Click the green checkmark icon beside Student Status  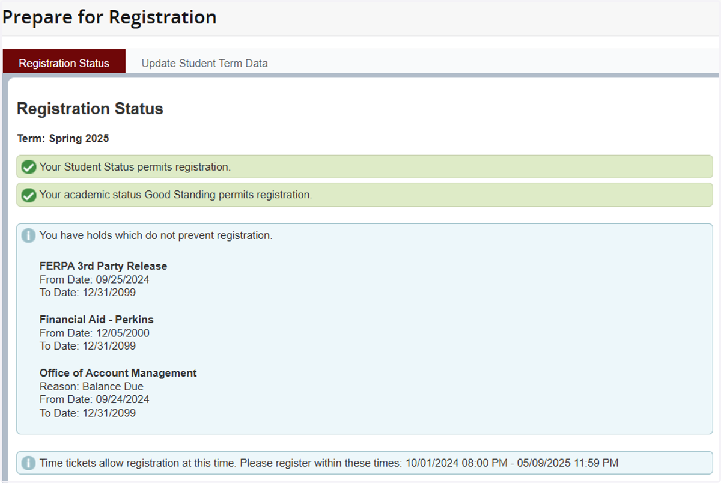point(28,167)
